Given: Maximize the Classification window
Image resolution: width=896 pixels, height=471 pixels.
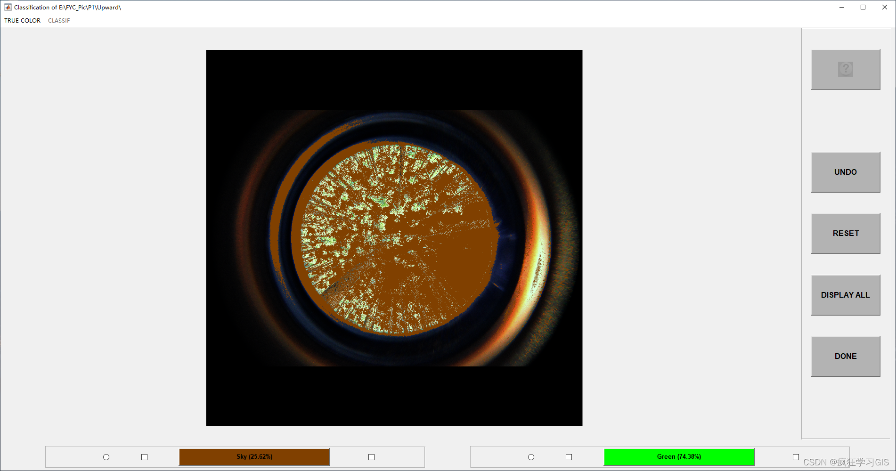Looking at the screenshot, I should click(x=863, y=7).
